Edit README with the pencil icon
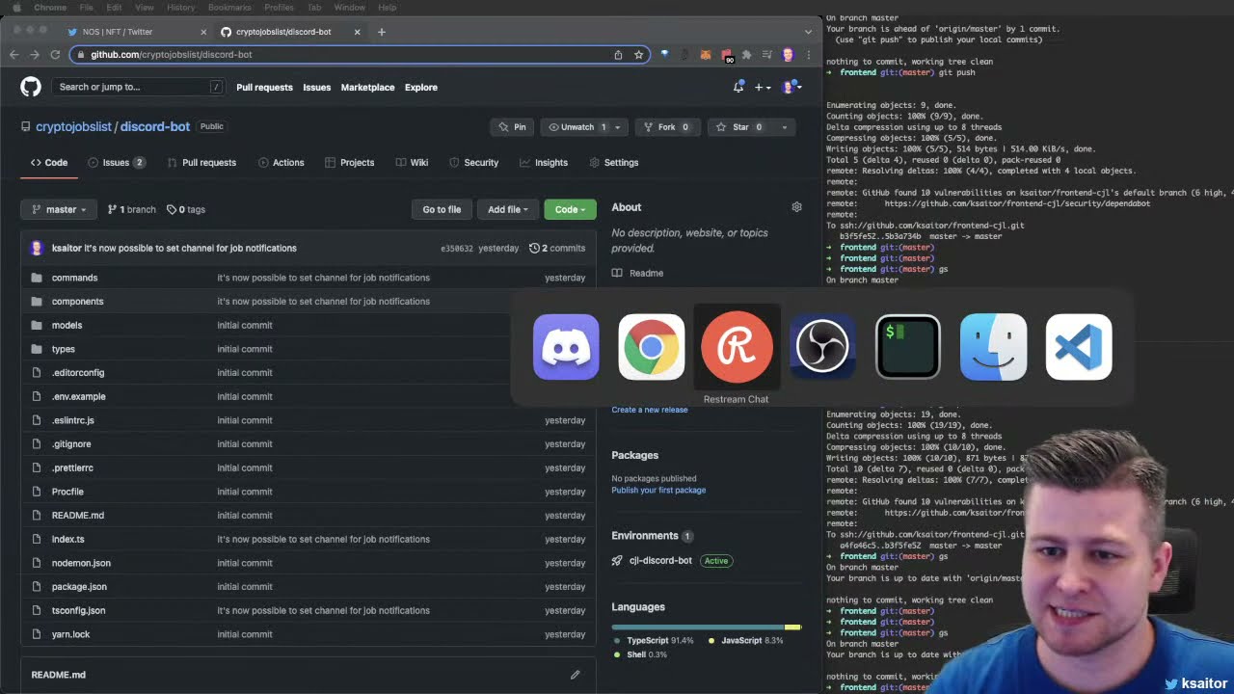The width and height of the screenshot is (1234, 694). (x=575, y=675)
